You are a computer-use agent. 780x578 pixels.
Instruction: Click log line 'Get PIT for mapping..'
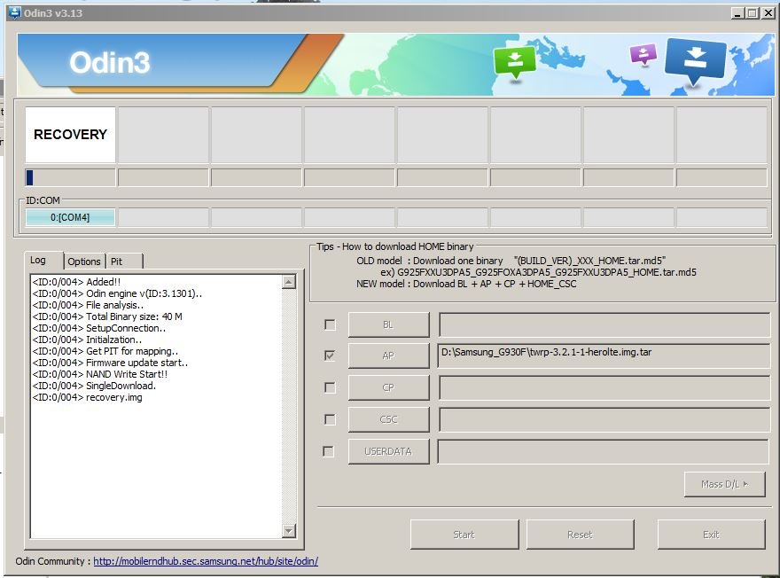(x=105, y=351)
